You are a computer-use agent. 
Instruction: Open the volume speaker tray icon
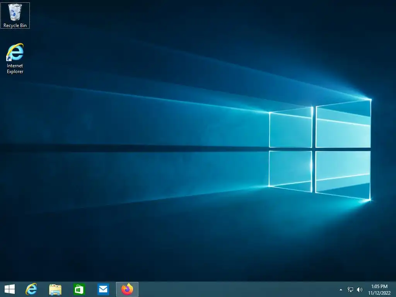tap(360, 290)
